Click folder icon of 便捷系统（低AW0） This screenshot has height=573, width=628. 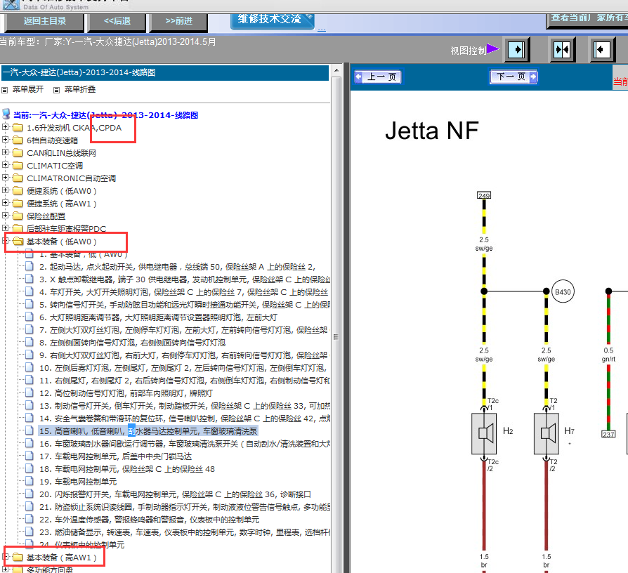pyautogui.click(x=18, y=191)
